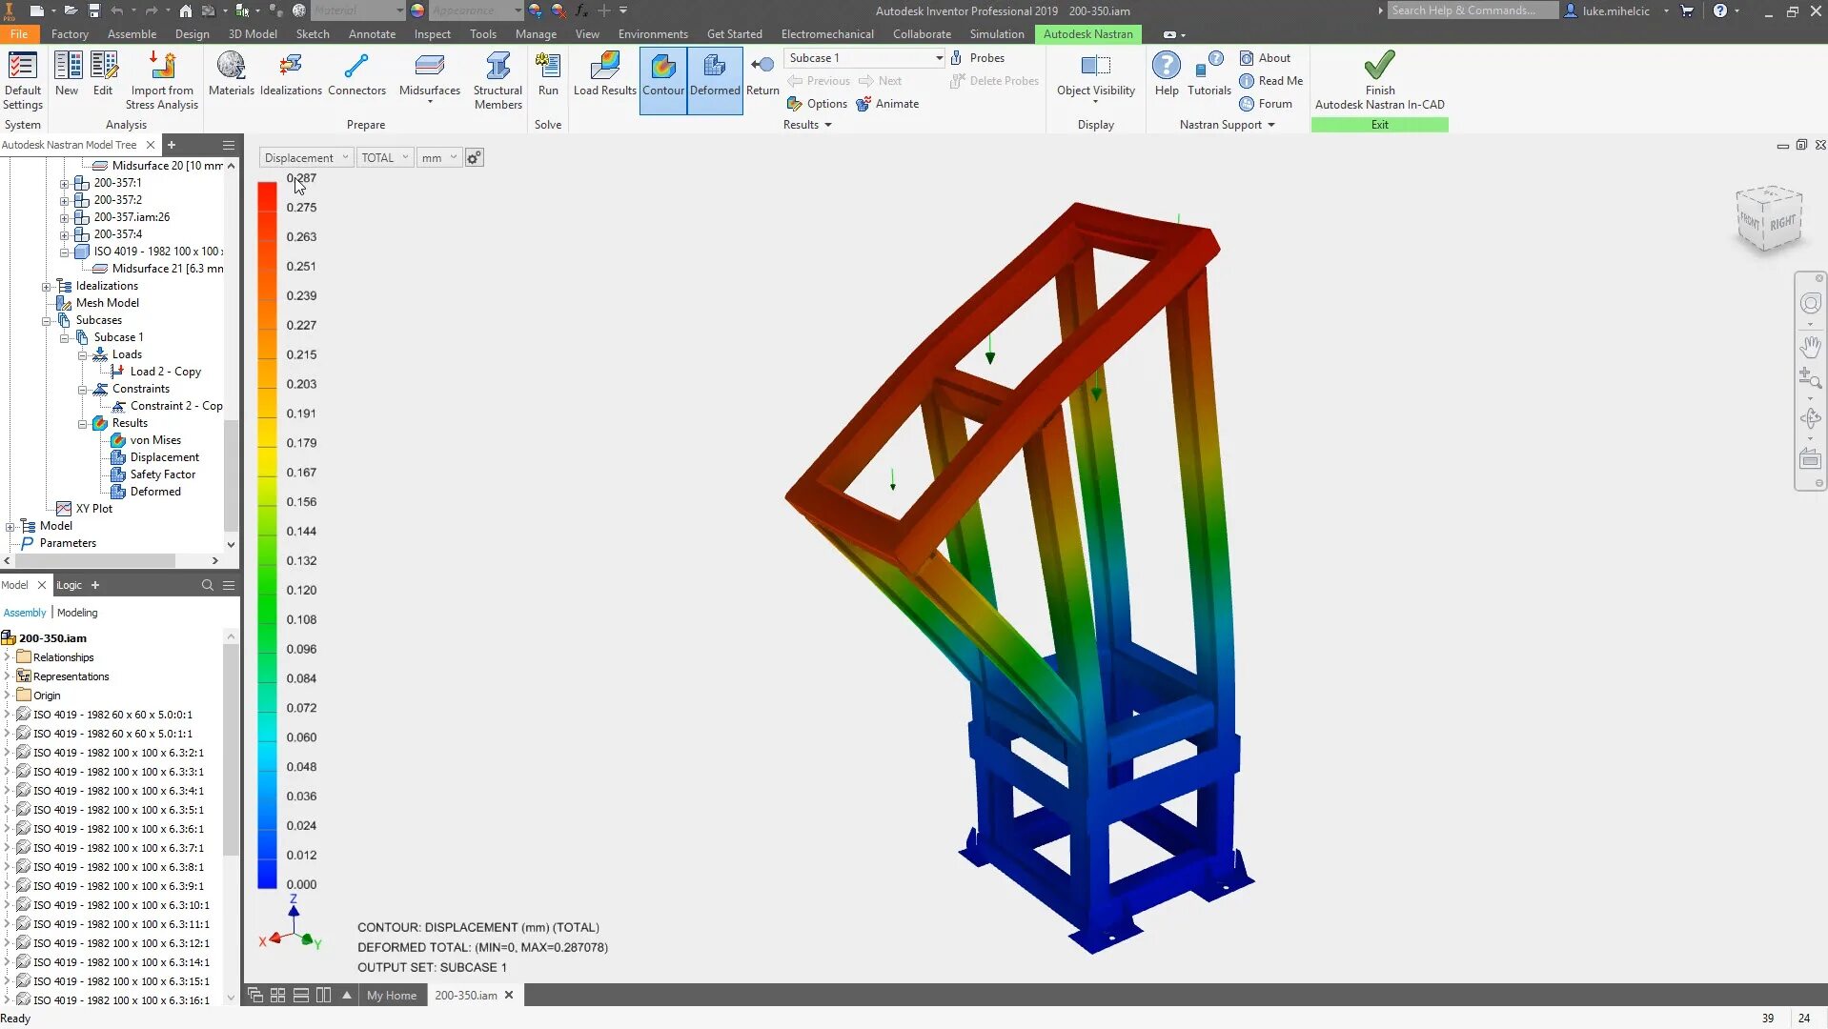Click the user account luke.mihelcic
Screen dimensions: 1828x1029
pos(1615,10)
